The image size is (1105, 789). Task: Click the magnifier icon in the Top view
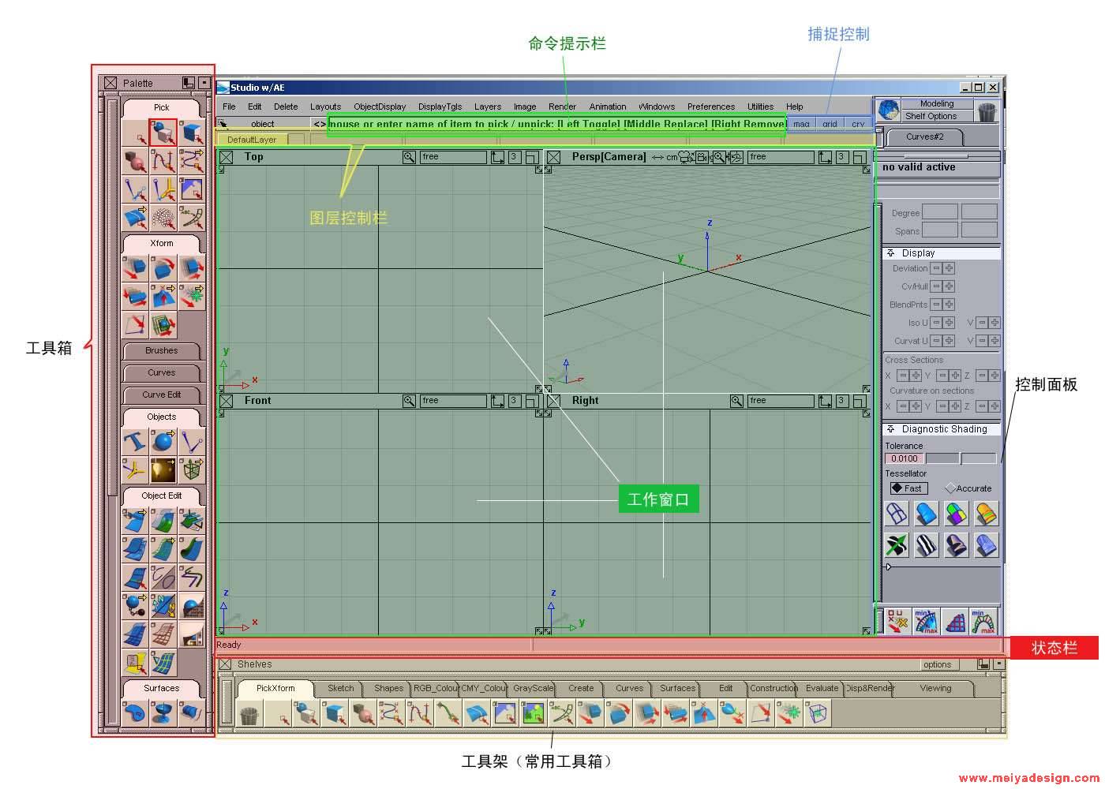(x=409, y=157)
